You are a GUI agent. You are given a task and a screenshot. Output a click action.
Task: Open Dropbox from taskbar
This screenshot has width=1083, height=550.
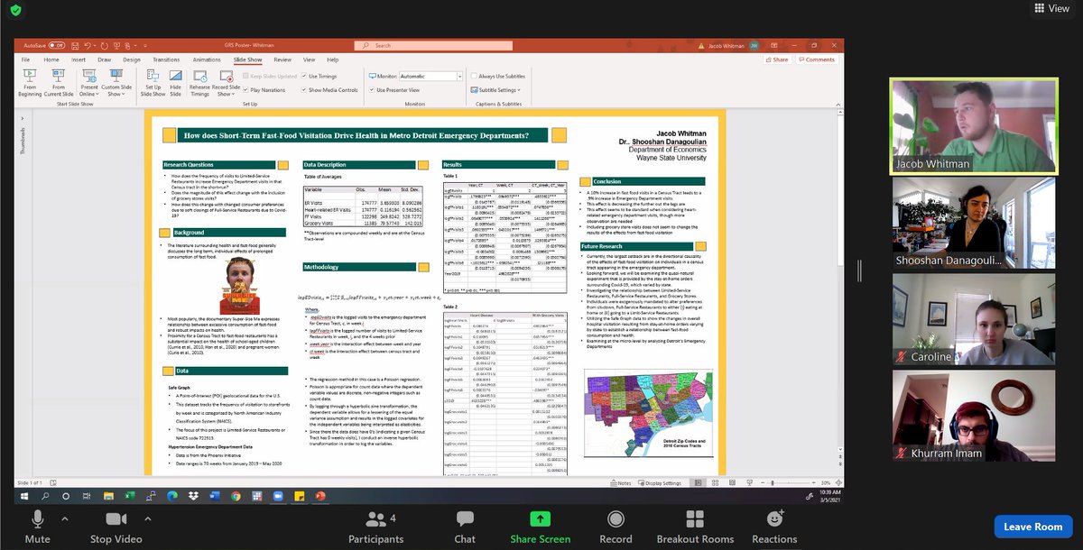tap(193, 497)
